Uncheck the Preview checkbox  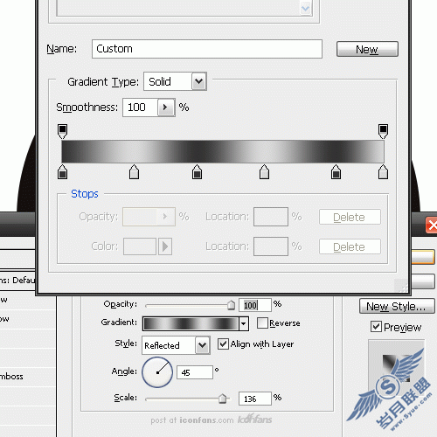376,327
